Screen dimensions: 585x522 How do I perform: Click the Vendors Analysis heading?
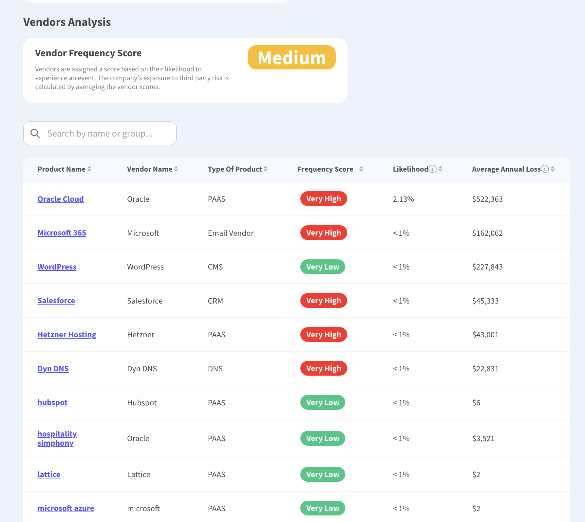pos(67,22)
